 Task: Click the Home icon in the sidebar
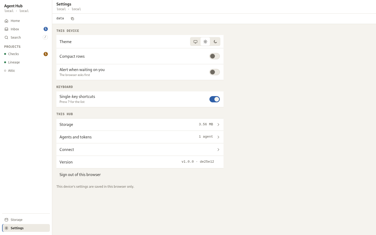(x=7, y=21)
